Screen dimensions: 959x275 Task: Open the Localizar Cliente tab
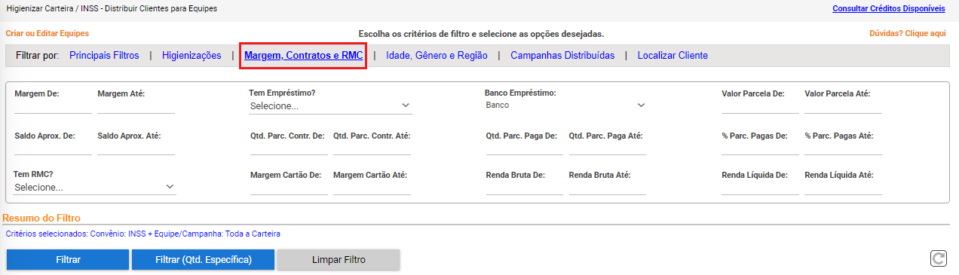click(x=673, y=56)
